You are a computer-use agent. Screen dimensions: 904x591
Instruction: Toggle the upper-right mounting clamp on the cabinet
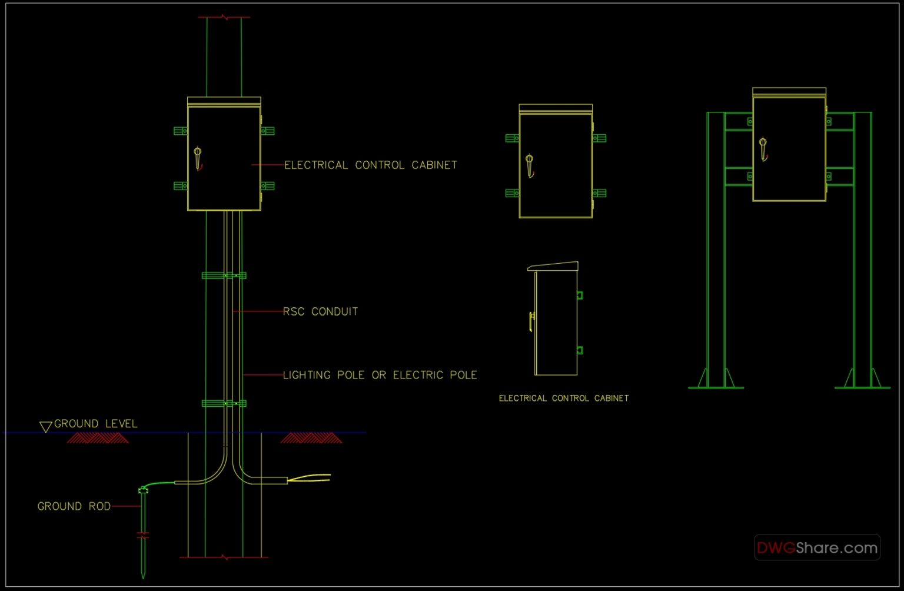(x=268, y=131)
